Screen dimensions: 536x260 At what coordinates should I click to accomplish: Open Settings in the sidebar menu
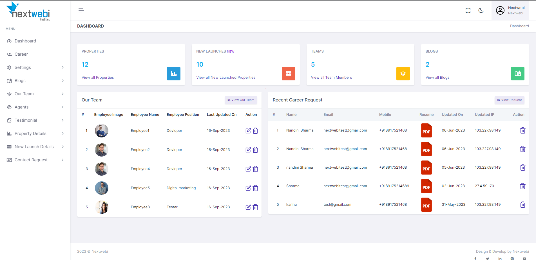point(23,67)
